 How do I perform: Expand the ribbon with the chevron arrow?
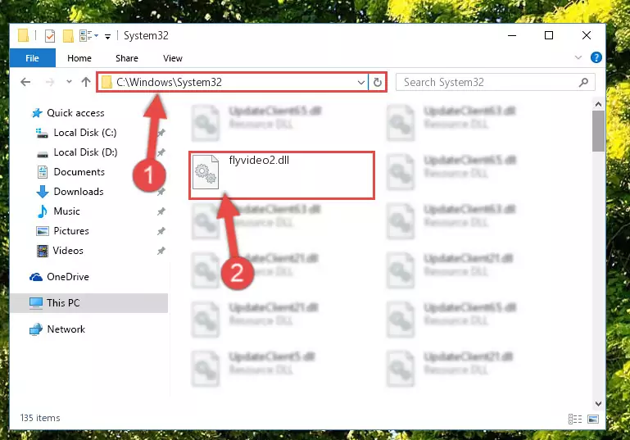click(x=578, y=57)
